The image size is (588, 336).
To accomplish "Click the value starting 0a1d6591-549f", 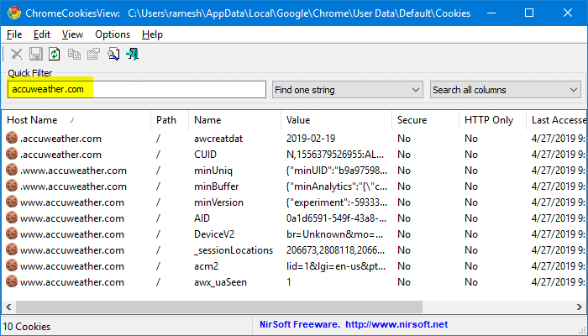I will (336, 218).
